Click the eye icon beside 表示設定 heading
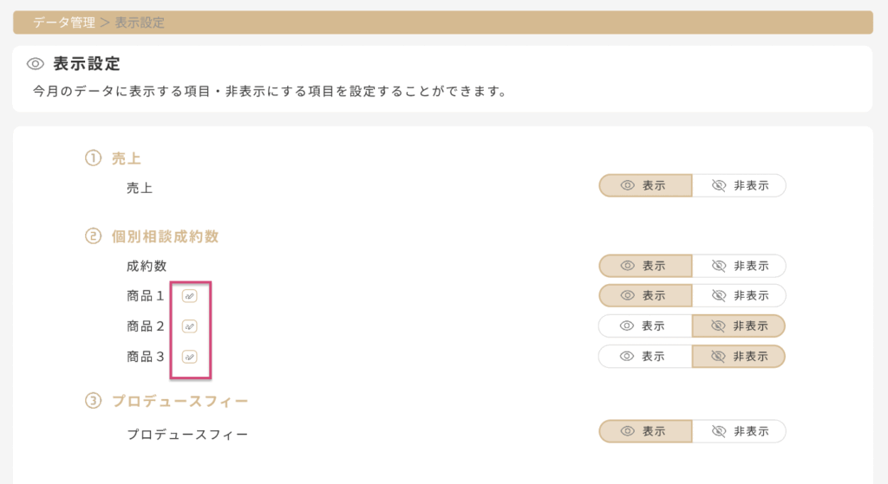This screenshot has height=484, width=888. point(36,64)
